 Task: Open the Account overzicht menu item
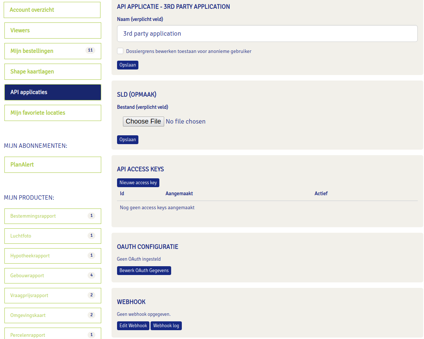point(52,10)
